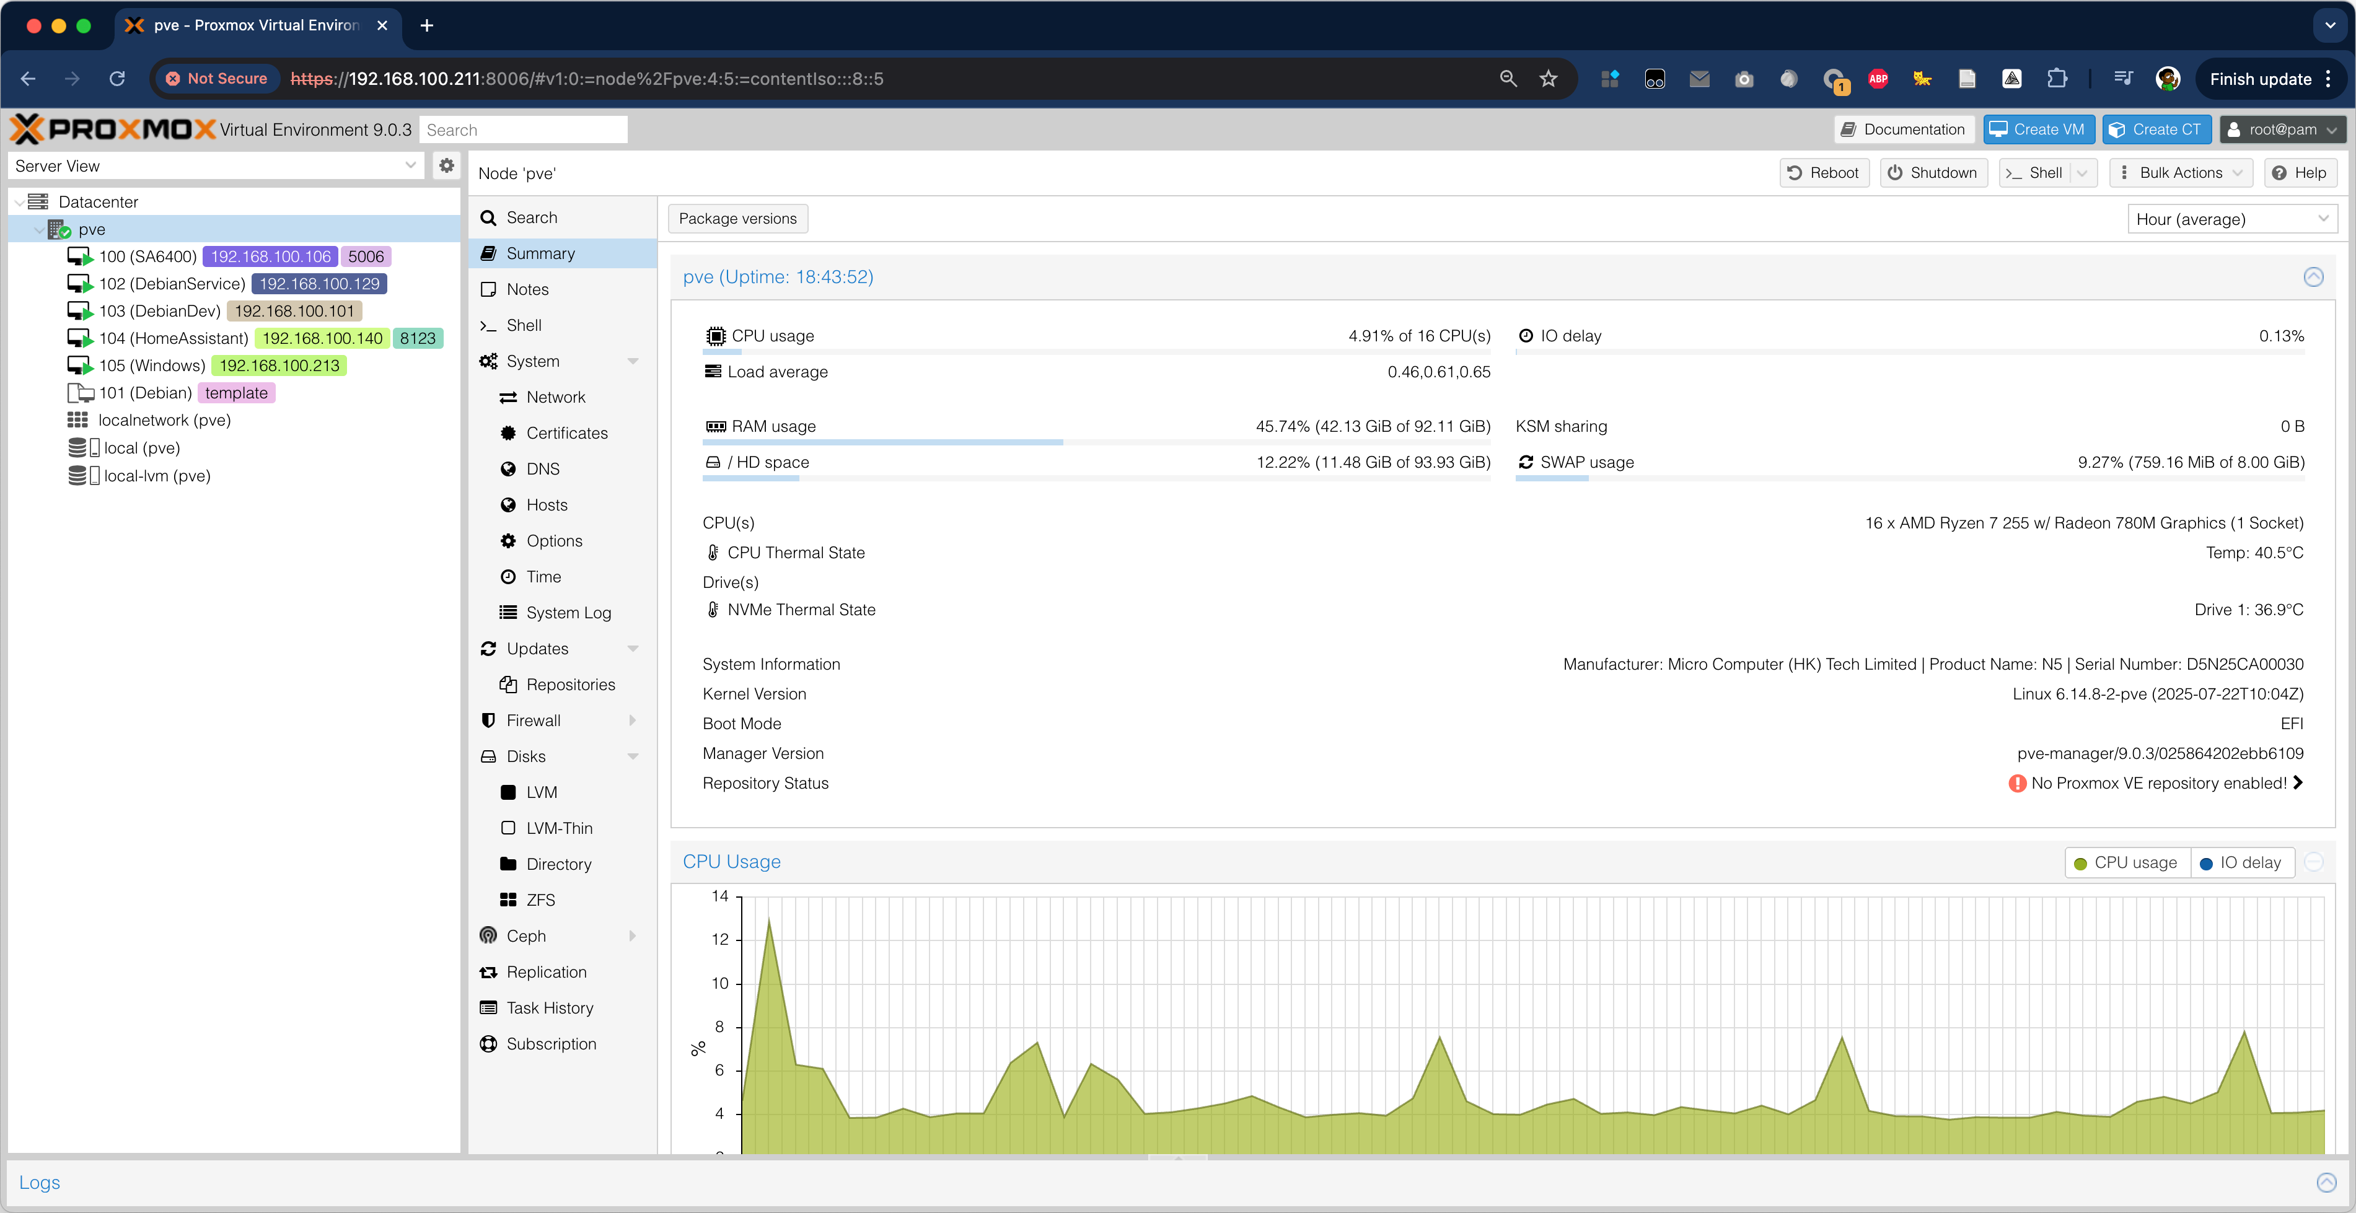Click the Help button

[x=2300, y=173]
